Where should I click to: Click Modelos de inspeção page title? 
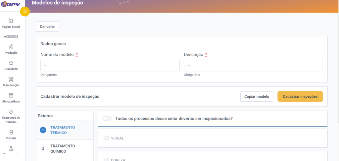57,3
